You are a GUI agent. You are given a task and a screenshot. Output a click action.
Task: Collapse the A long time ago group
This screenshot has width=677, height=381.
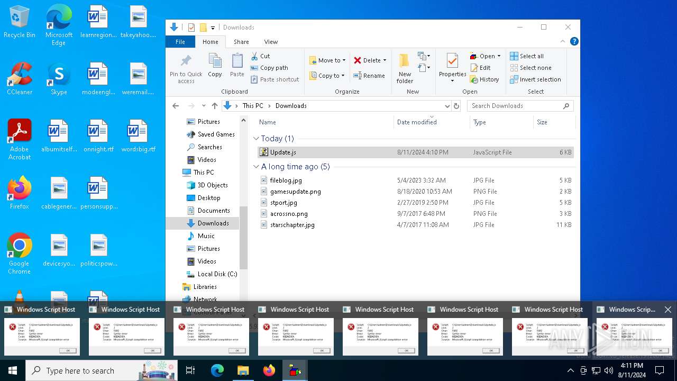(x=256, y=167)
